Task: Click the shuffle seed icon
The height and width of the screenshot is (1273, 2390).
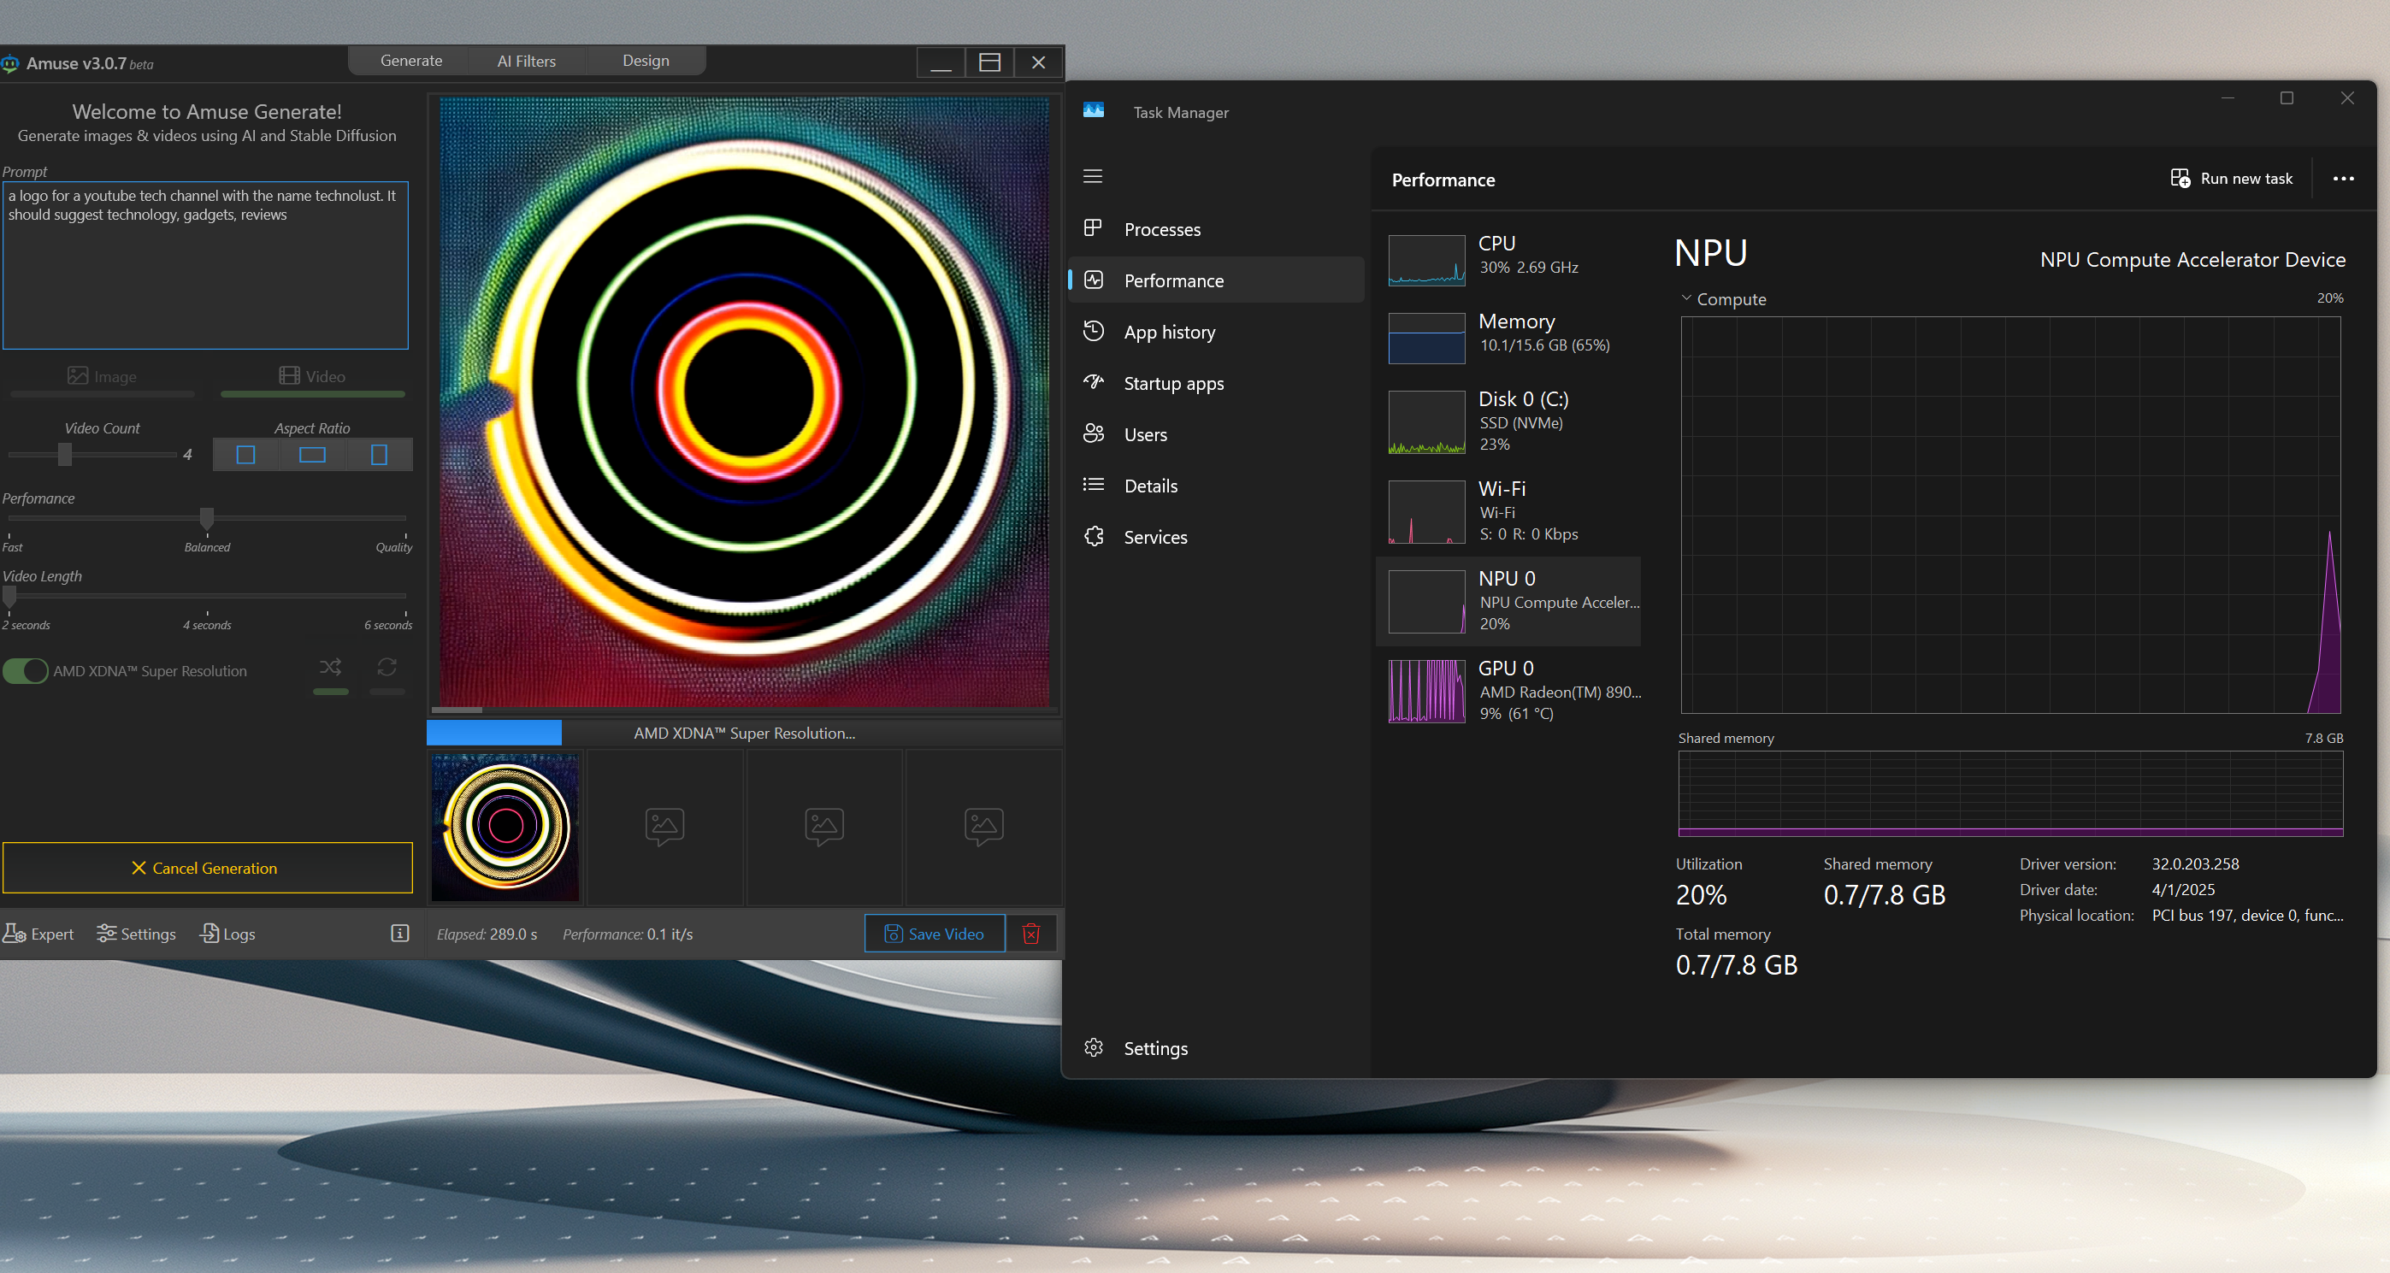Action: click(x=330, y=667)
